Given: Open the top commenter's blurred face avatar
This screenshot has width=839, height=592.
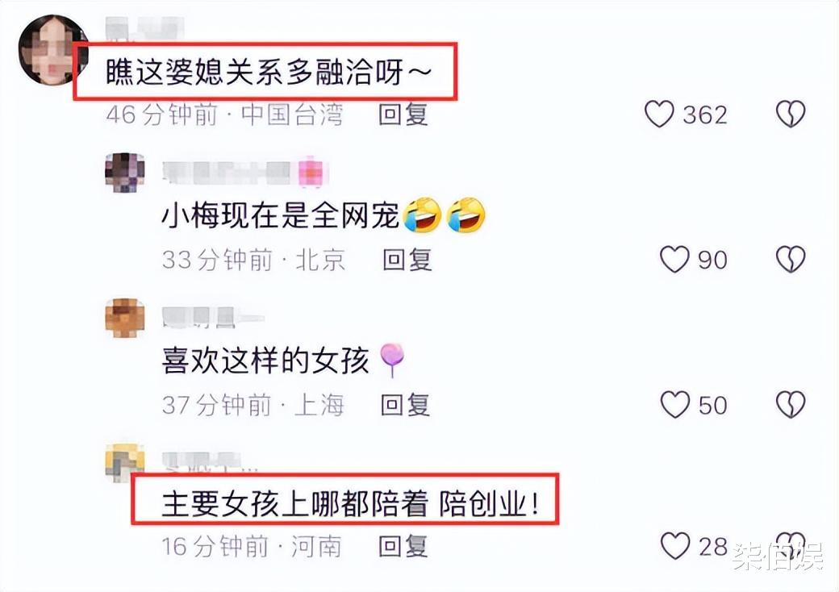Looking at the screenshot, I should [x=52, y=50].
